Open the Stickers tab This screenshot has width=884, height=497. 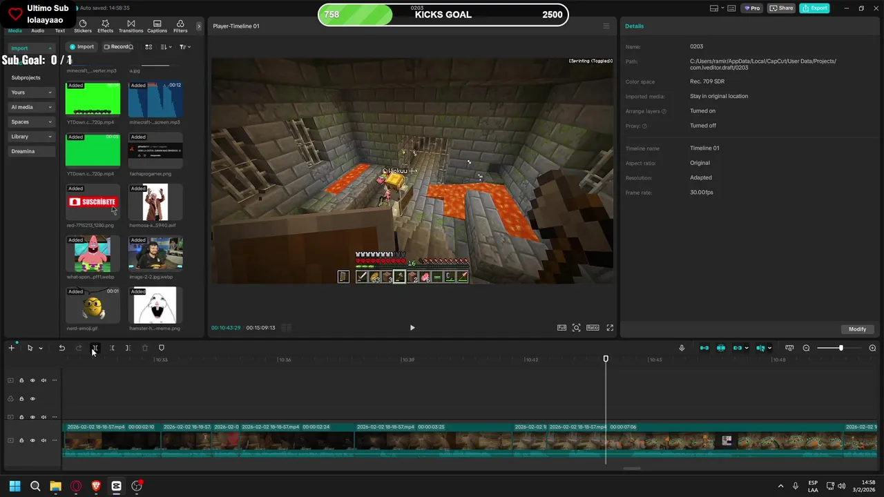[x=83, y=27]
